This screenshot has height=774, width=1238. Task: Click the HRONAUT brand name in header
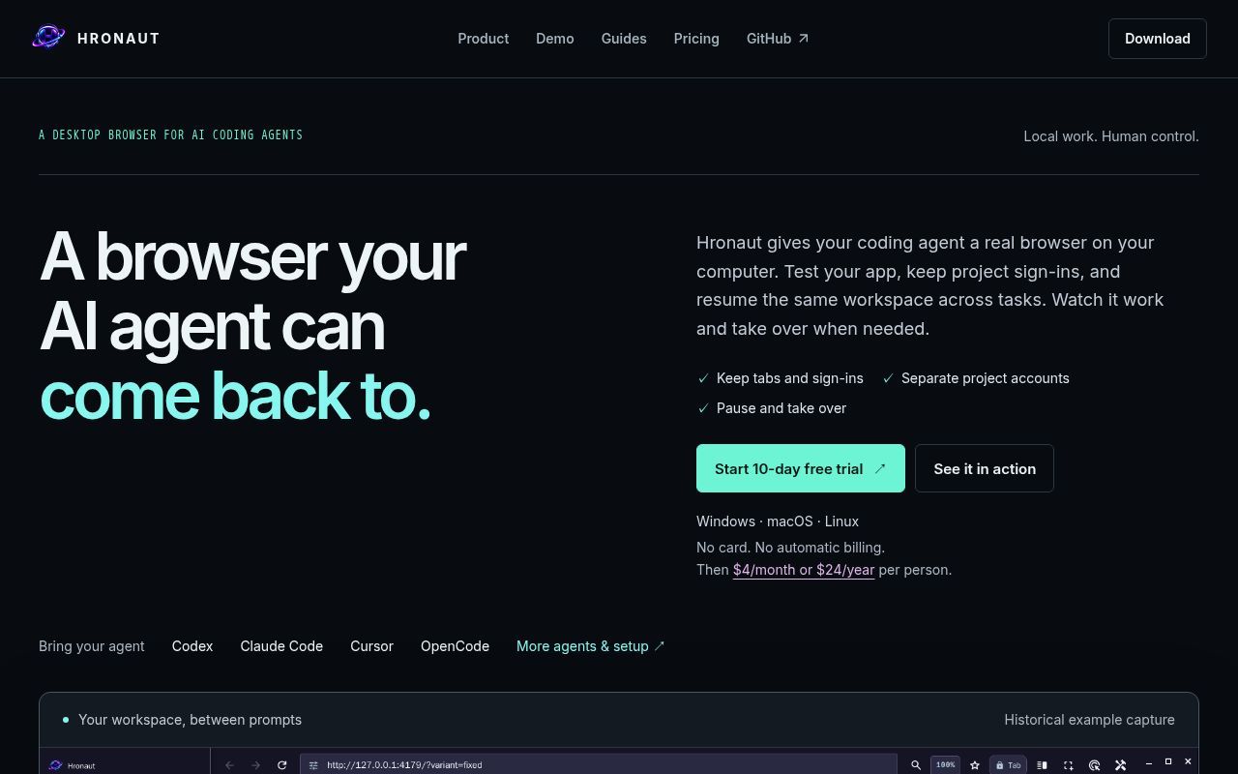point(119,39)
